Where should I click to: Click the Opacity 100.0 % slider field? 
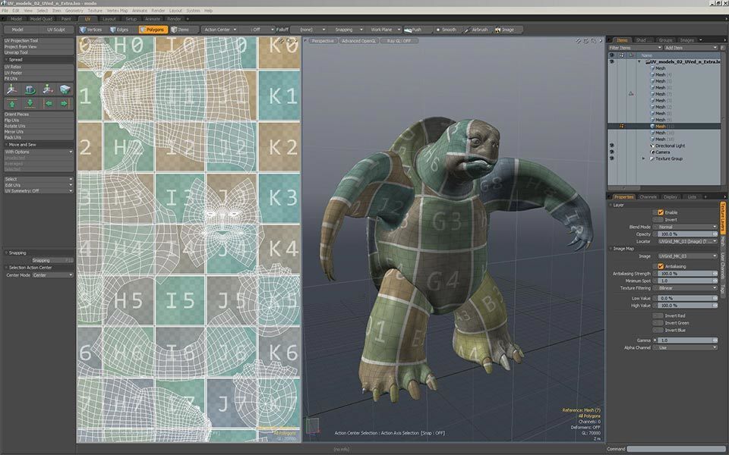click(687, 234)
